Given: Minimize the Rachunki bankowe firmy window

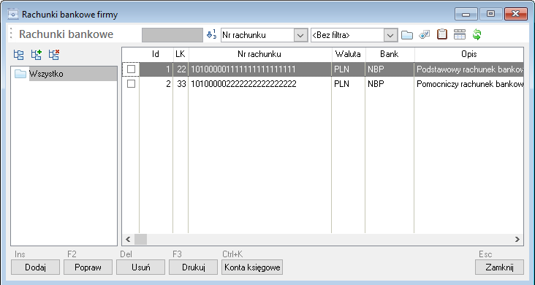Looking at the screenshot, I should click(466, 15).
